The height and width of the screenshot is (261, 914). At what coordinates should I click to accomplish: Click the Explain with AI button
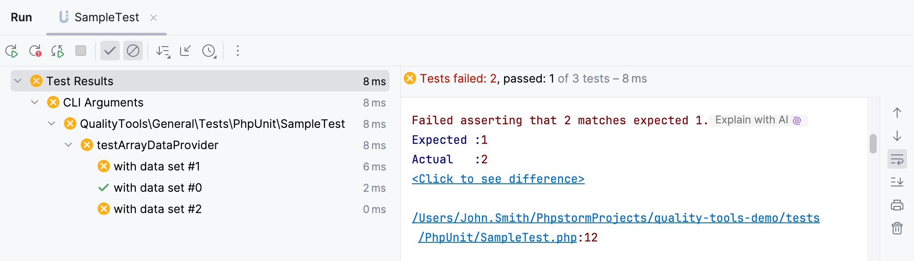click(756, 120)
